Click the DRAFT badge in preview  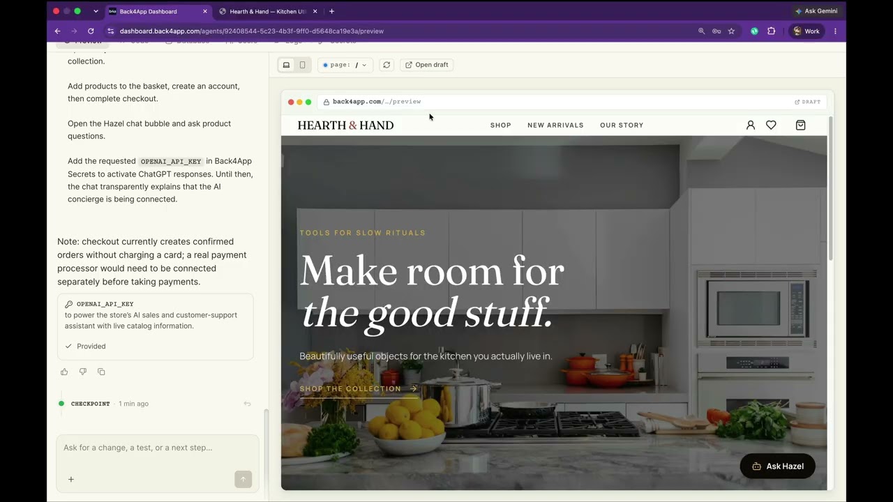[x=808, y=102]
